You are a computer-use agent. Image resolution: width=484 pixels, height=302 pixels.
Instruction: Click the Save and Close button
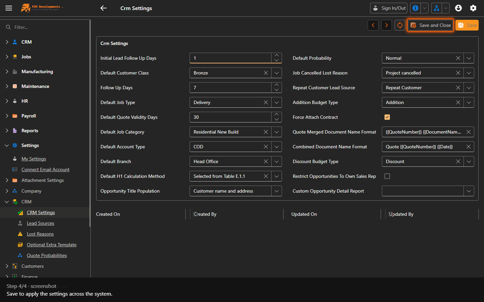click(x=431, y=25)
